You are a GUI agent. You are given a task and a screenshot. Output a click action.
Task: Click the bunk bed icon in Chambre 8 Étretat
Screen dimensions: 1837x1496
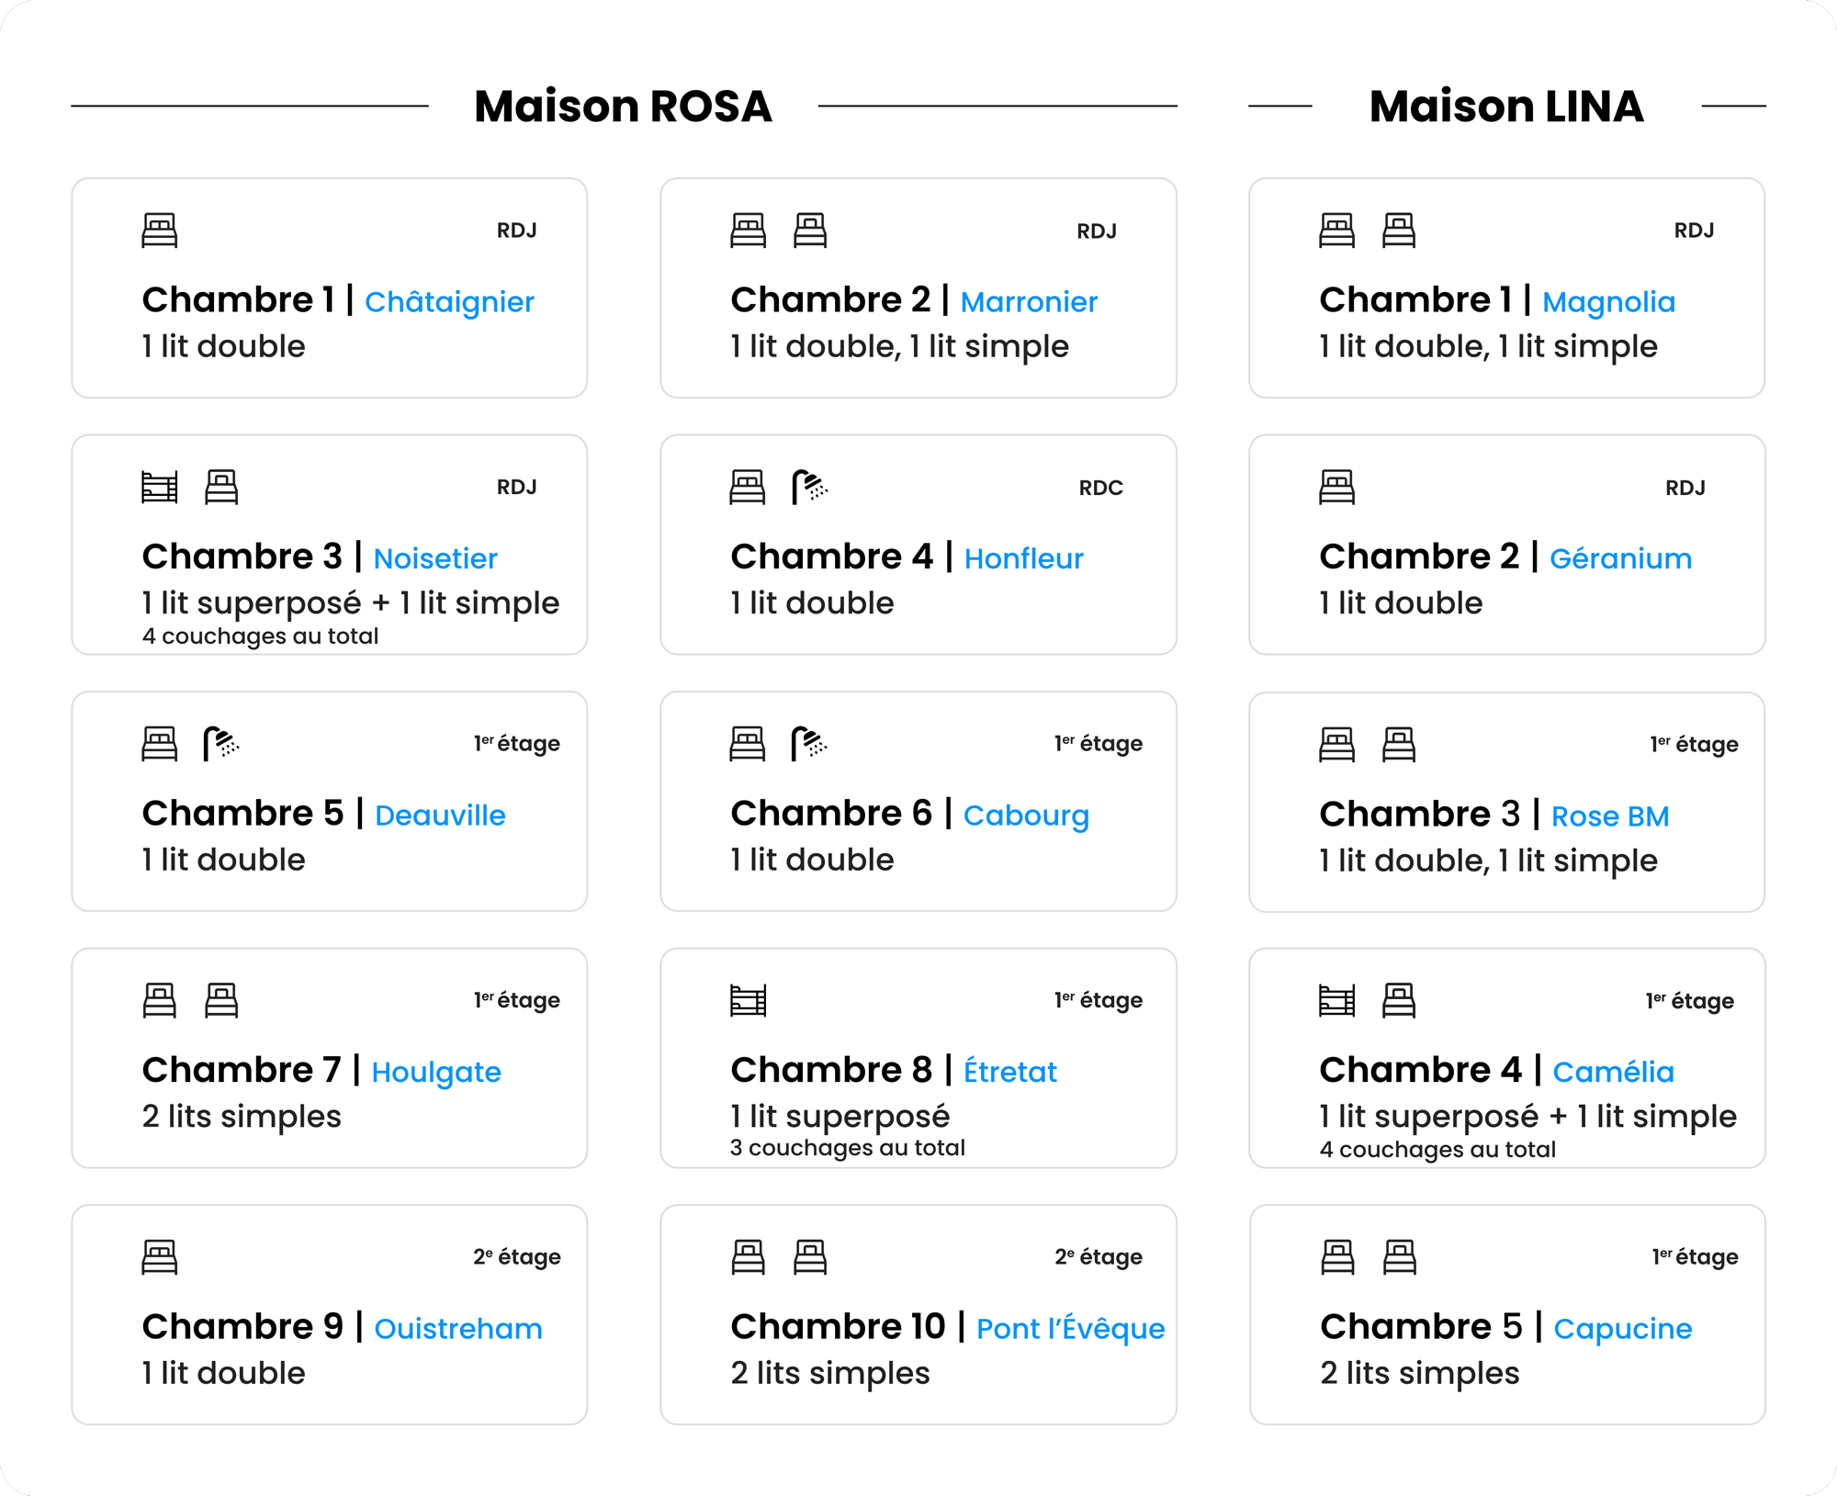point(748,1000)
